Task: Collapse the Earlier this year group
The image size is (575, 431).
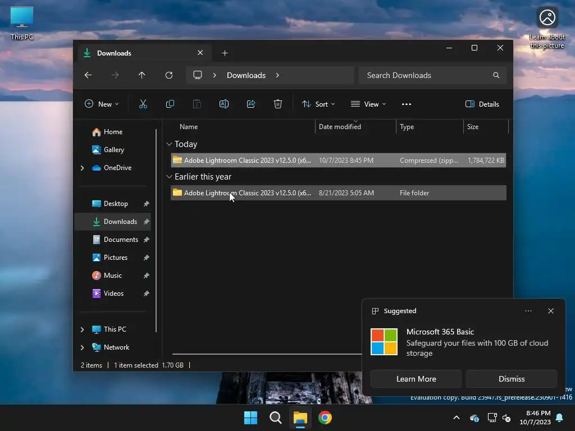Action: coord(169,177)
